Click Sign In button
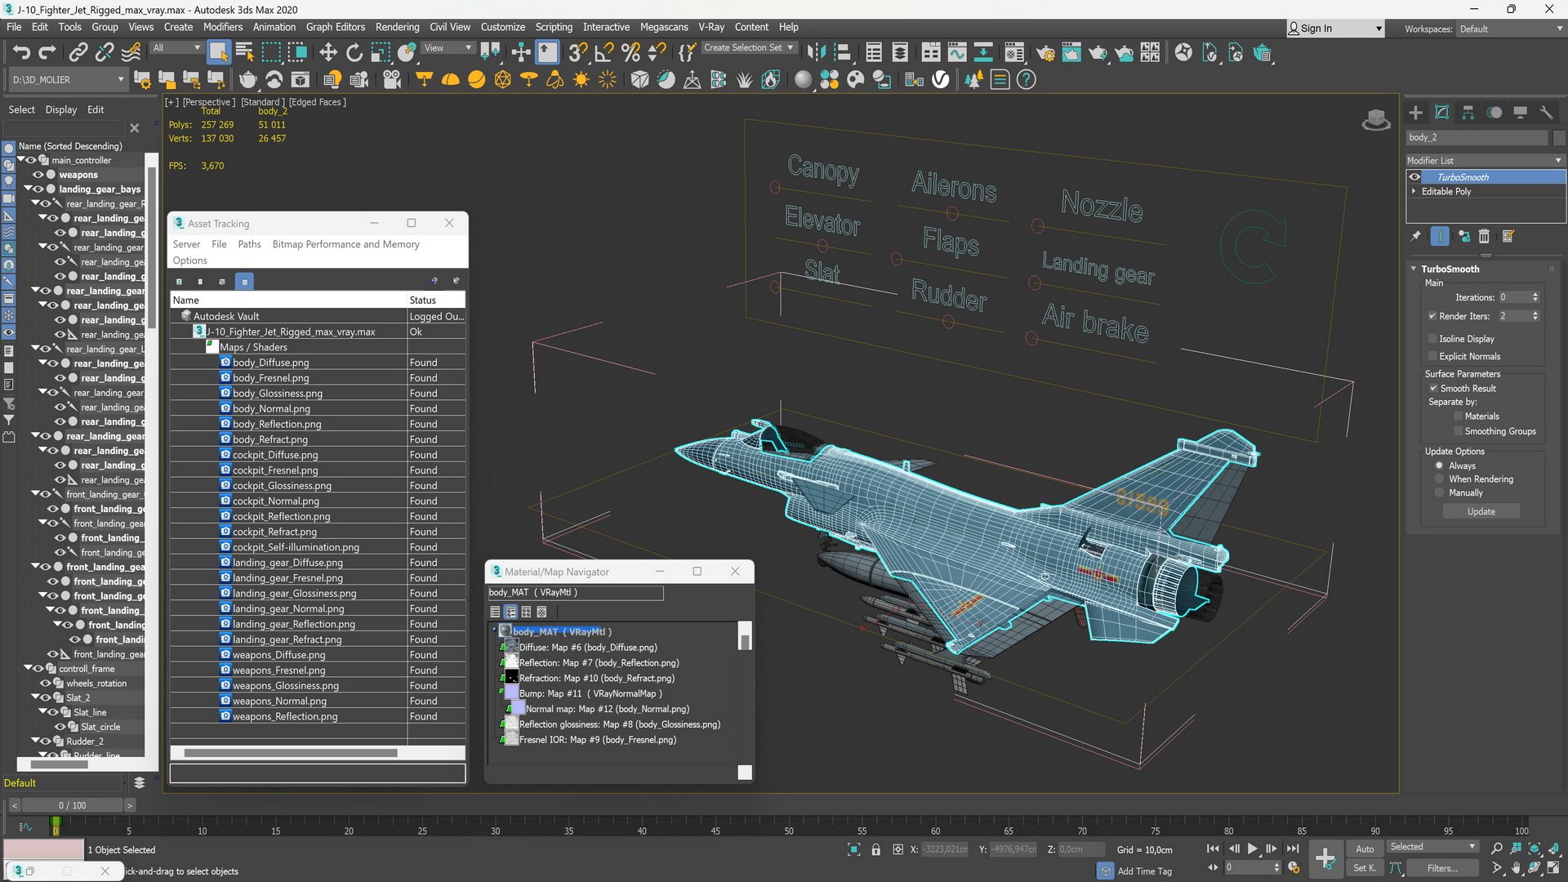1568x882 pixels. tap(1335, 29)
